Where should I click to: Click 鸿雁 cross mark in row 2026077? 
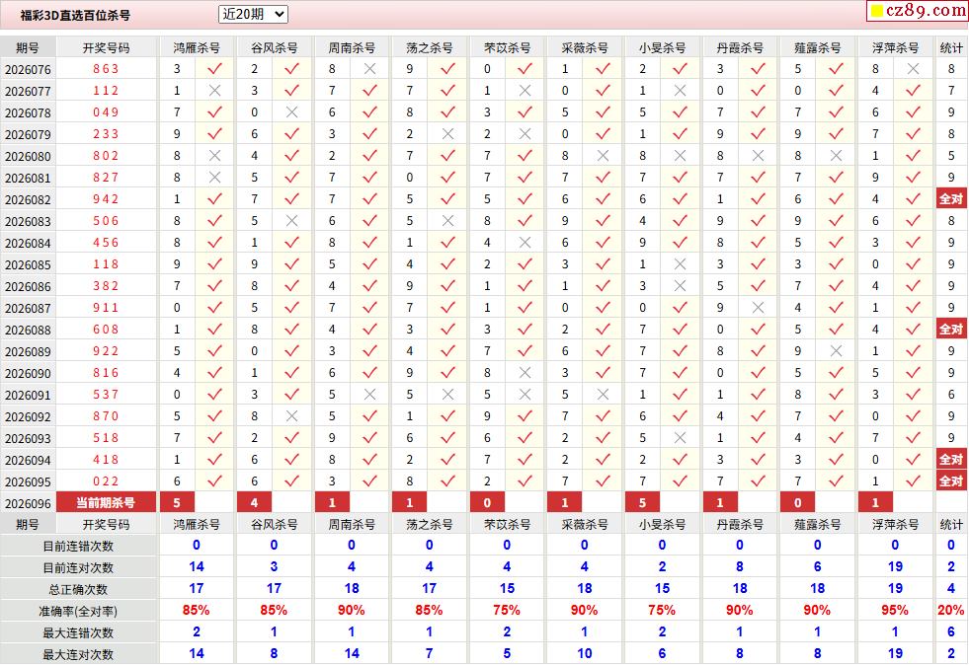214,91
